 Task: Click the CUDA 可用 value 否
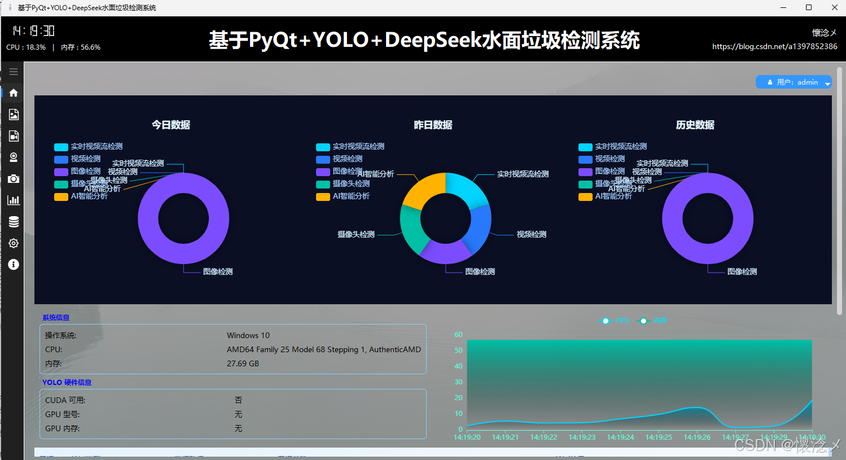[x=238, y=400]
